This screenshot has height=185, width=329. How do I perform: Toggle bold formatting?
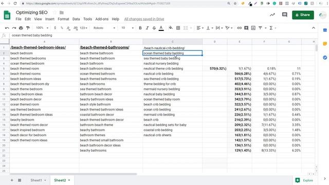[x=140, y=28]
